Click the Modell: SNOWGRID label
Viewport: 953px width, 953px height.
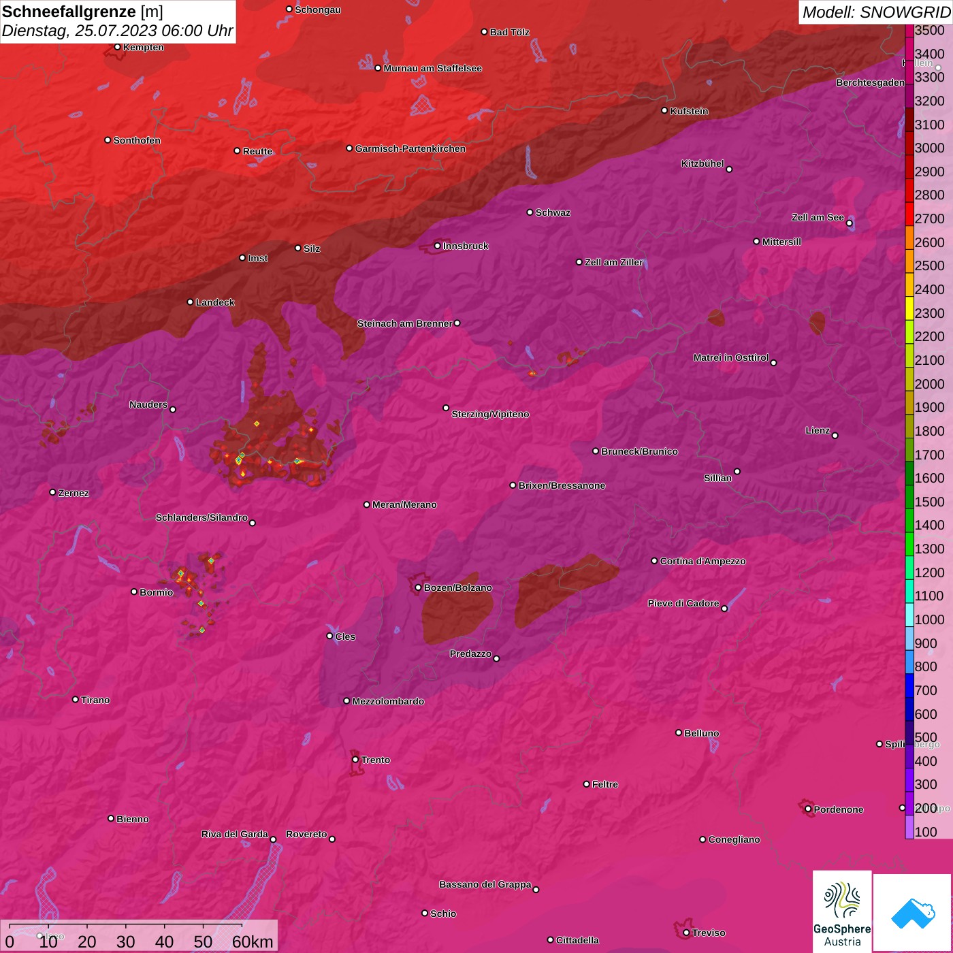click(876, 12)
